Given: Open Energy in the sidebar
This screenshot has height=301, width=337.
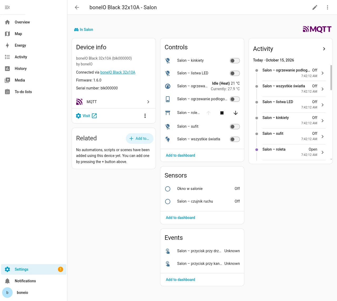Looking at the screenshot, I should (34, 45).
